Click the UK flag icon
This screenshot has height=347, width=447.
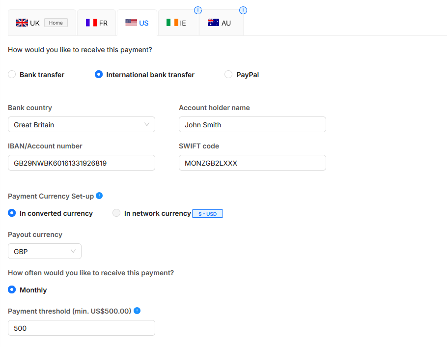coord(22,23)
